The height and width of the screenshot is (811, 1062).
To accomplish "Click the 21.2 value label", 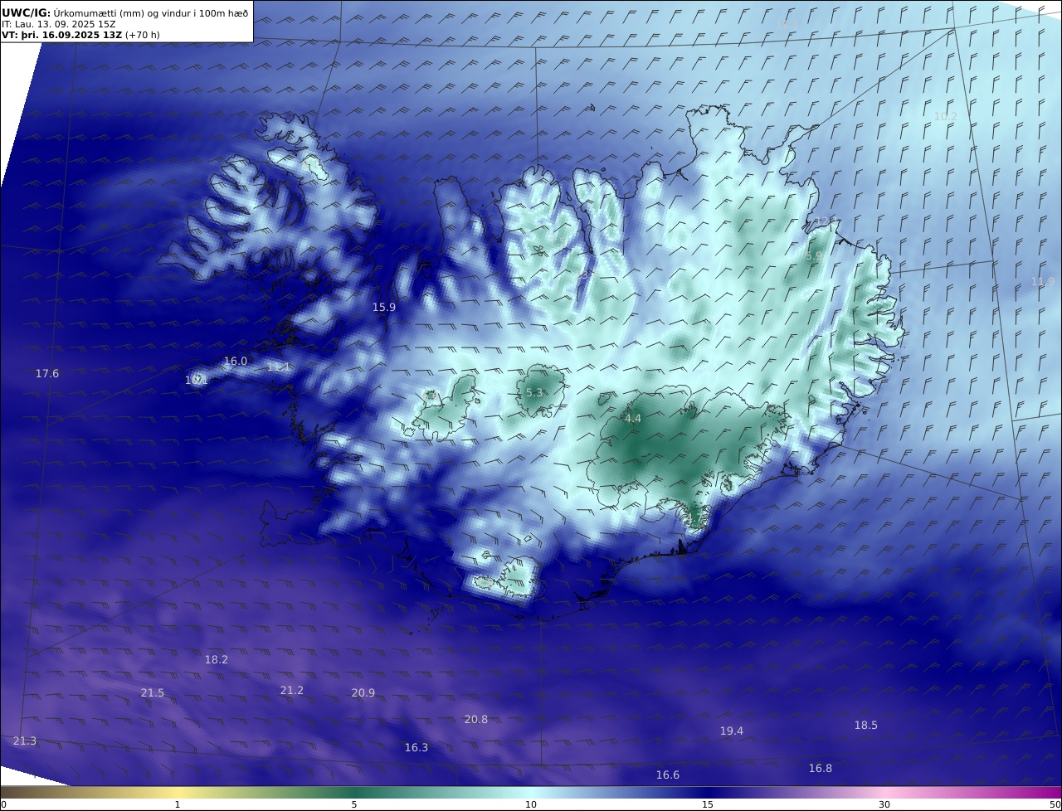I will [x=292, y=690].
